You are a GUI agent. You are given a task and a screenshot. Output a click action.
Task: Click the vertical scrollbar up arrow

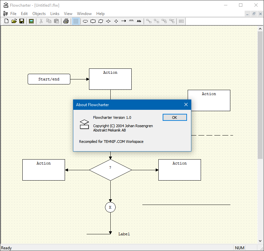tap(260, 29)
